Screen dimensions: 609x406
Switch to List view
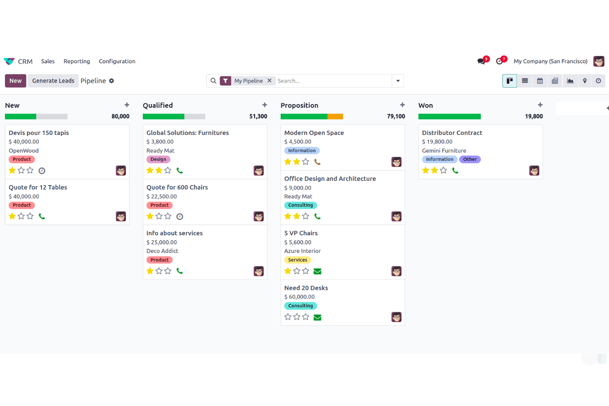pyautogui.click(x=525, y=81)
